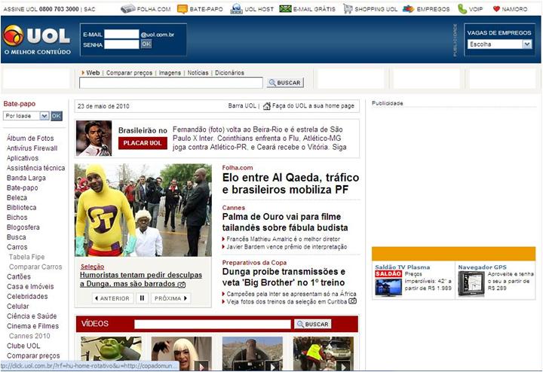Viewport: 543px width, 372px height.
Task: Open Francês Mathieu Amalric link
Action: click(x=283, y=239)
